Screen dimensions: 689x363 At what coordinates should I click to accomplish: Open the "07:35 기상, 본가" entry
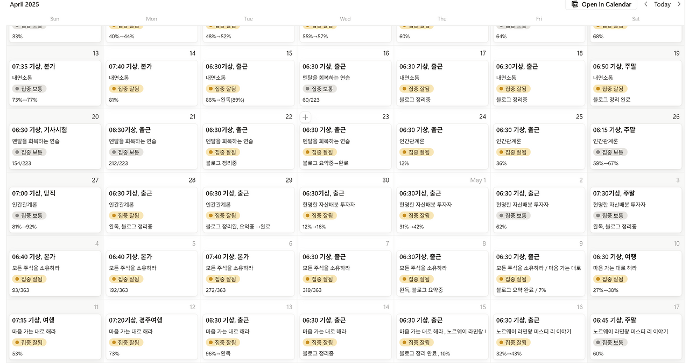click(34, 67)
